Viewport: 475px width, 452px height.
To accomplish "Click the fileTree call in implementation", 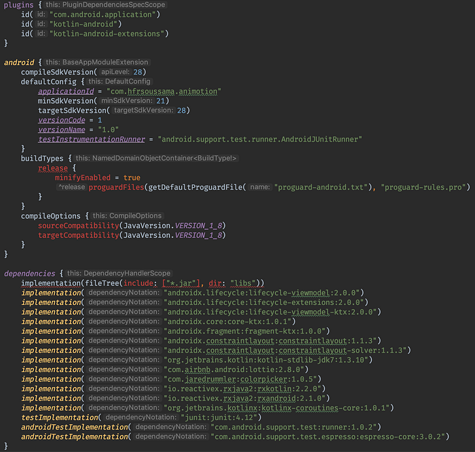I will pos(102,283).
